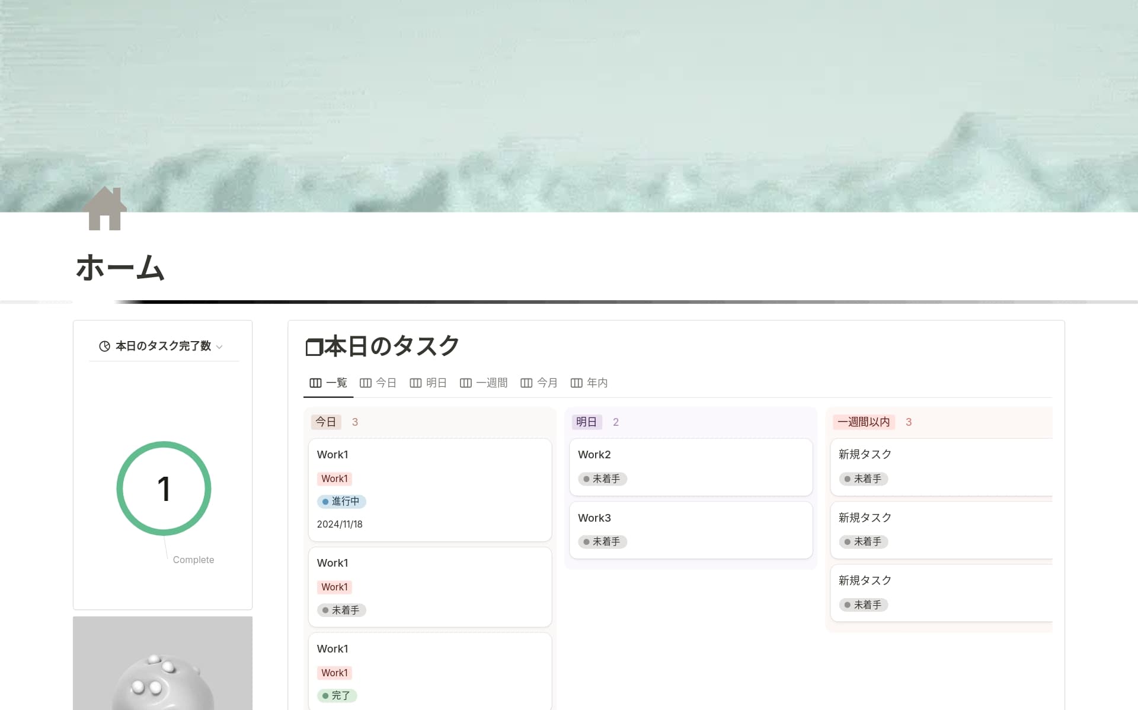Click the 明日 column group label

586,422
